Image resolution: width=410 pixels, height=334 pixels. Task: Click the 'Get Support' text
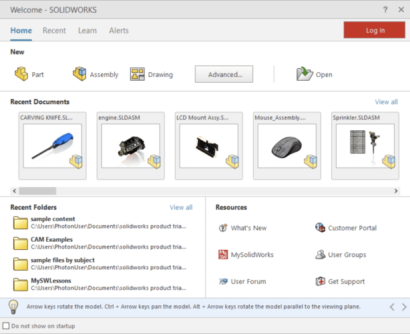[346, 282]
